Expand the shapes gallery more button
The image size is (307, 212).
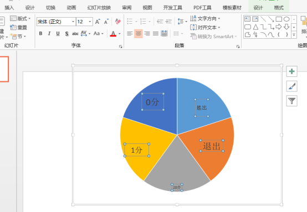click(294, 35)
